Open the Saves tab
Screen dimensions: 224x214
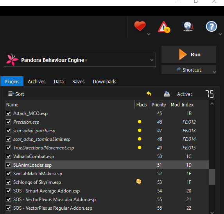click(x=79, y=81)
